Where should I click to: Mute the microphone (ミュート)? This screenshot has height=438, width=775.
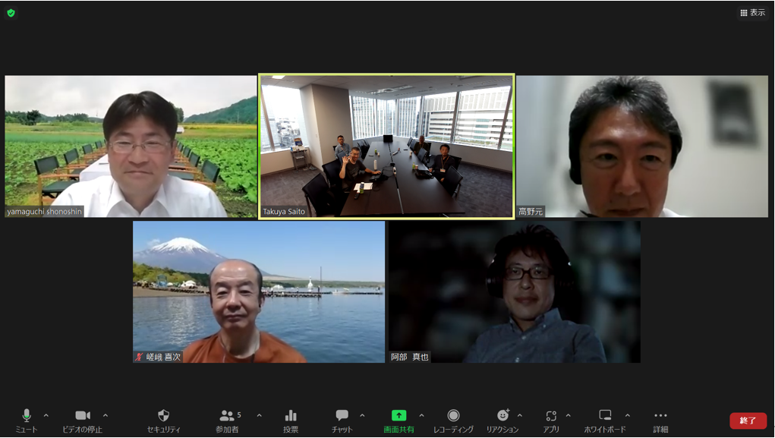point(27,416)
